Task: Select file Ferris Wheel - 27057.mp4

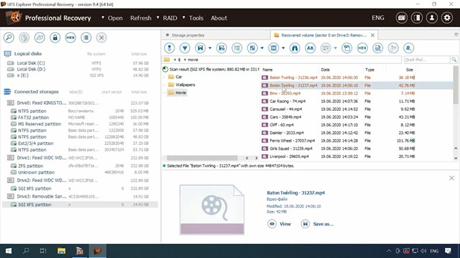Action: (x=339, y=141)
